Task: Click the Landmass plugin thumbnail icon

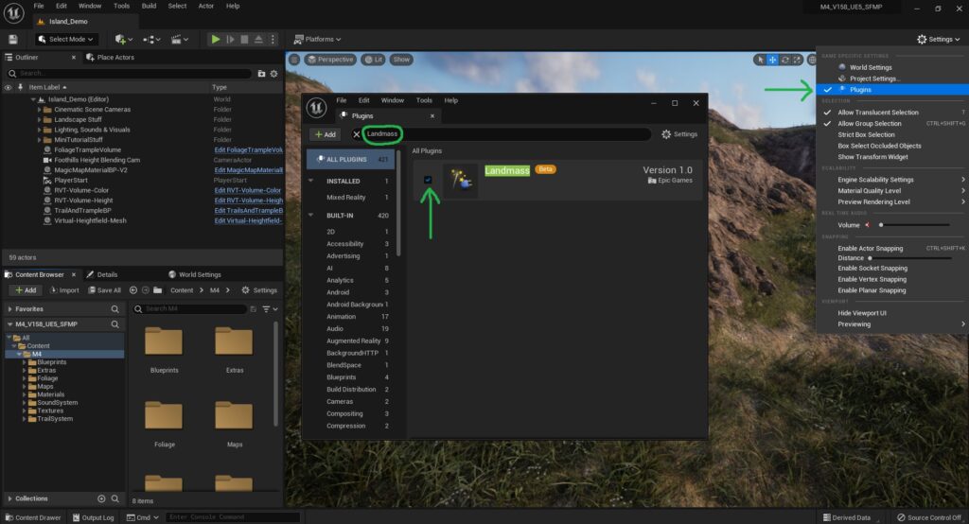Action: 461,180
